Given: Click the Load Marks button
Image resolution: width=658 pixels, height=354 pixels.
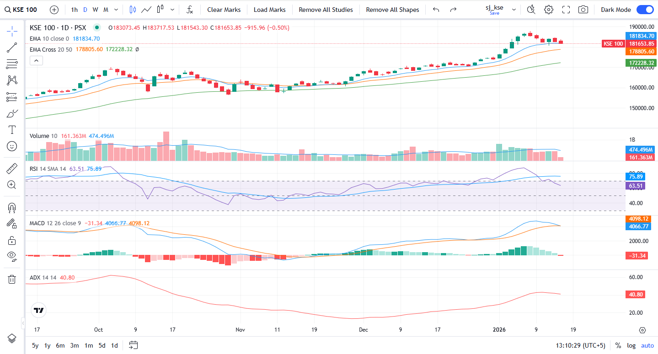Looking at the screenshot, I should click(269, 10).
